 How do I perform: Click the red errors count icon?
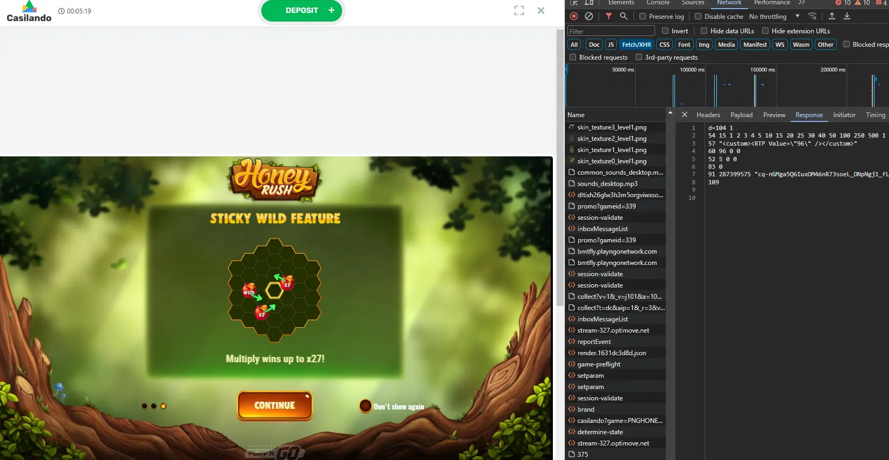pos(838,3)
